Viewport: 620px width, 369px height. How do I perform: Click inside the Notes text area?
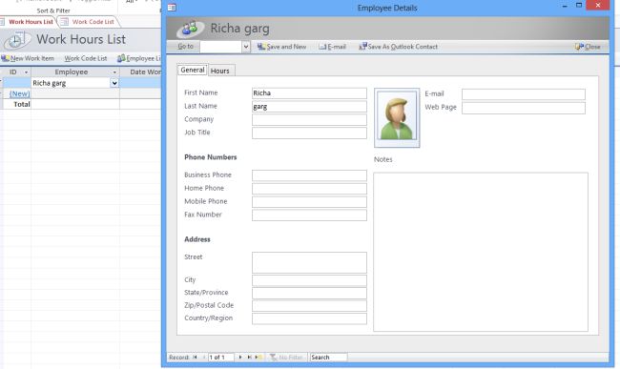click(x=481, y=252)
